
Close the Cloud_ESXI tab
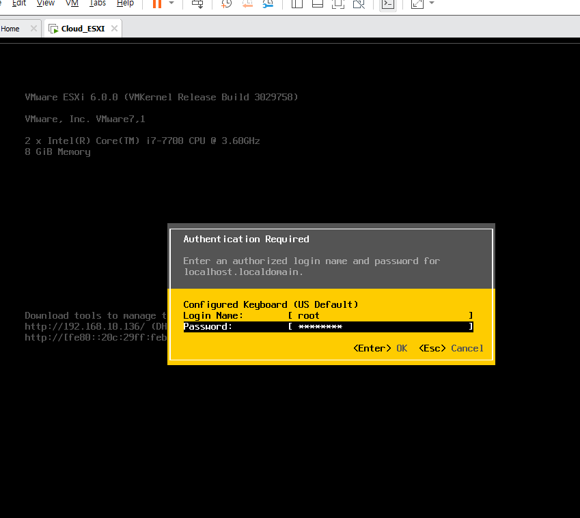click(x=114, y=29)
